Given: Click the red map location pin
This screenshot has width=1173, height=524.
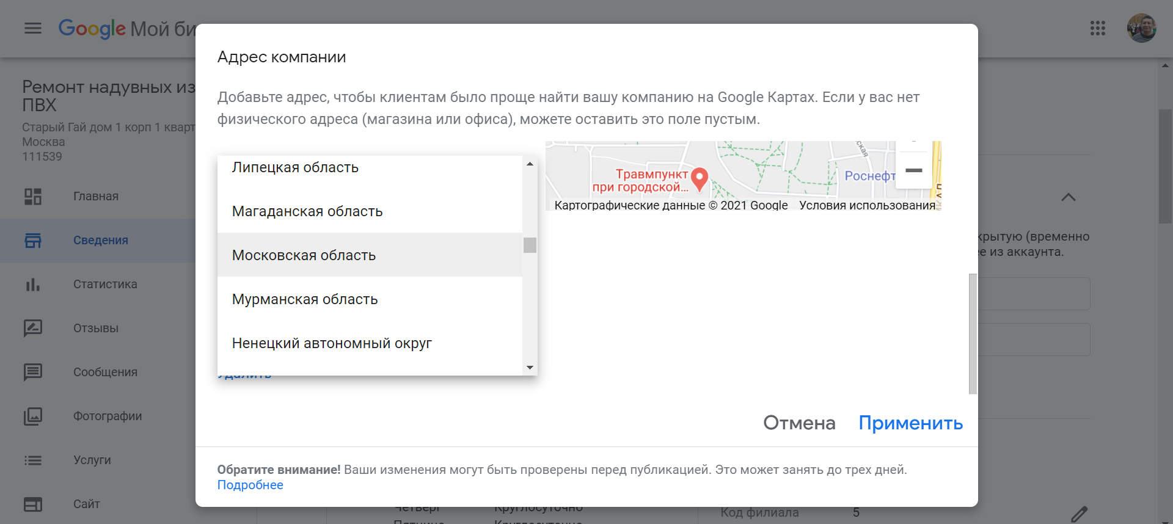Looking at the screenshot, I should (700, 179).
